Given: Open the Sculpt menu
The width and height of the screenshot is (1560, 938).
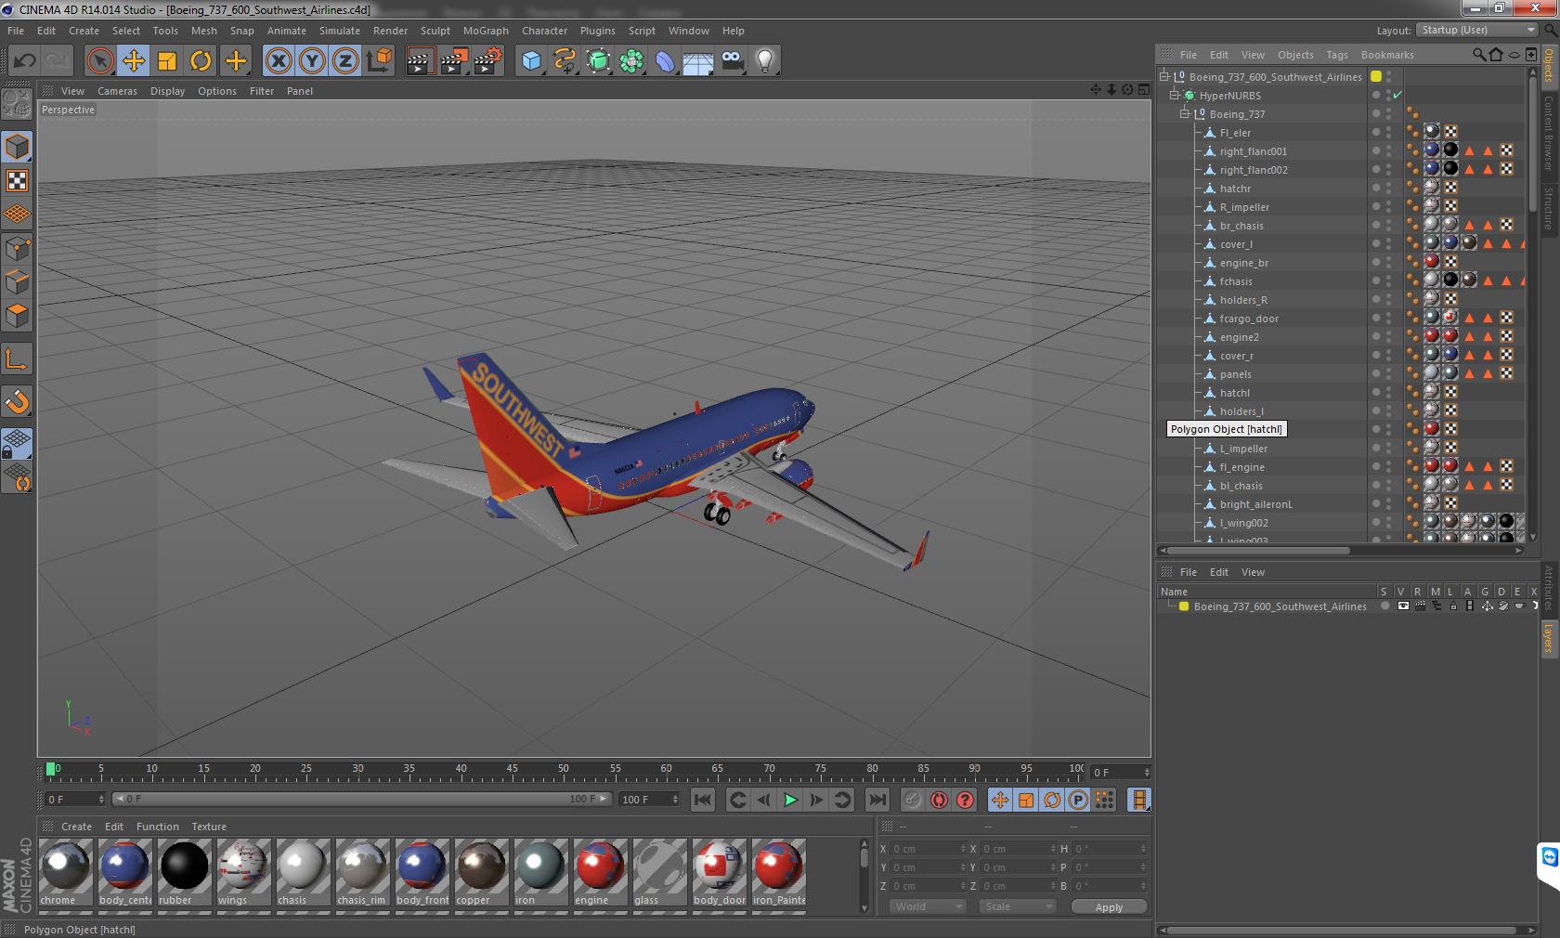Looking at the screenshot, I should tap(435, 31).
